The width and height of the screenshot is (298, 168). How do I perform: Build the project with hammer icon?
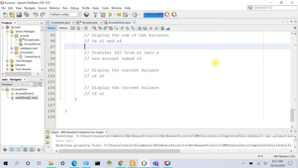coord(95,14)
